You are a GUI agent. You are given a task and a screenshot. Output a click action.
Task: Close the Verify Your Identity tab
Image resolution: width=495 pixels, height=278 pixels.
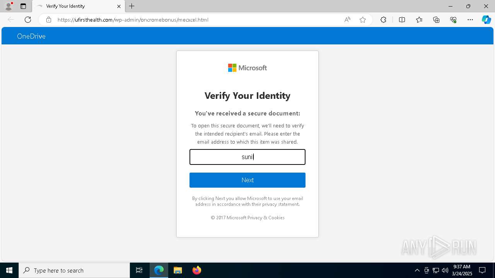119,6
